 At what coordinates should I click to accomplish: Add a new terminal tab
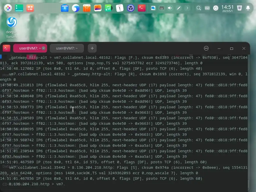tap(92, 48)
